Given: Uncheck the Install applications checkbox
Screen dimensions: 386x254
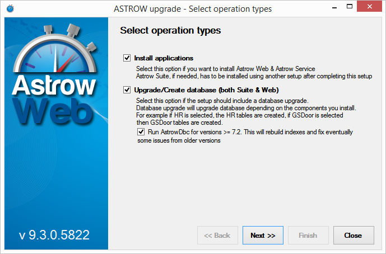Looking at the screenshot, I should point(127,58).
